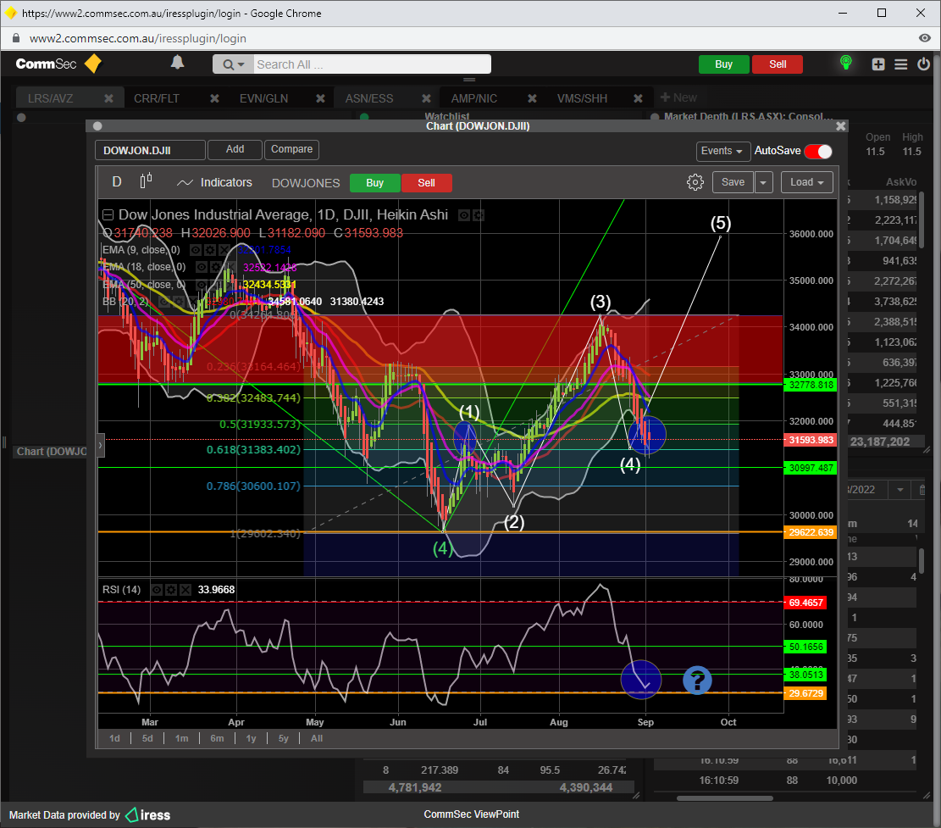Screen dimensions: 941x828
Task: Switch to the LRS/AVZ tab
Action: click(x=51, y=98)
